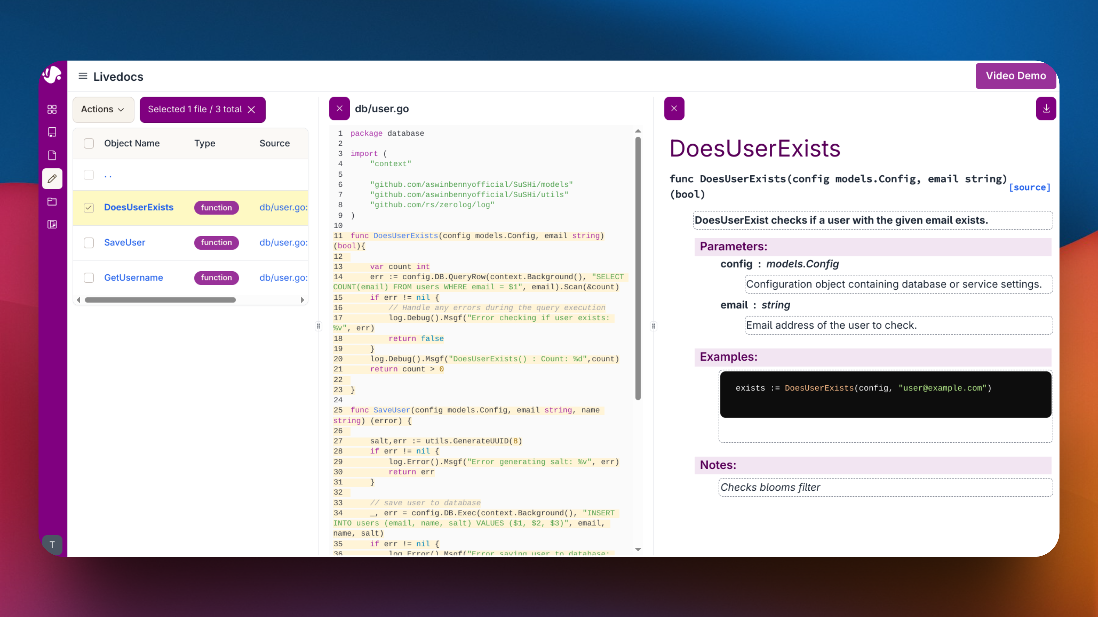Click the splitter handle between list and code
The image size is (1098, 617).
coord(318,326)
